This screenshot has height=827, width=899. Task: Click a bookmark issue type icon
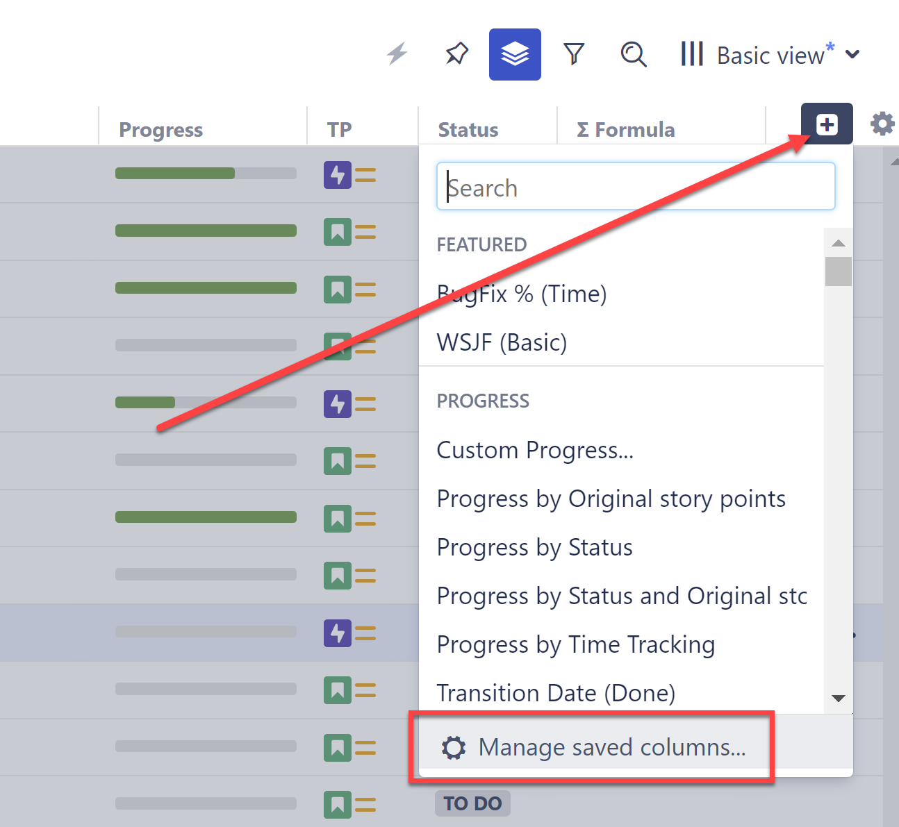click(338, 232)
